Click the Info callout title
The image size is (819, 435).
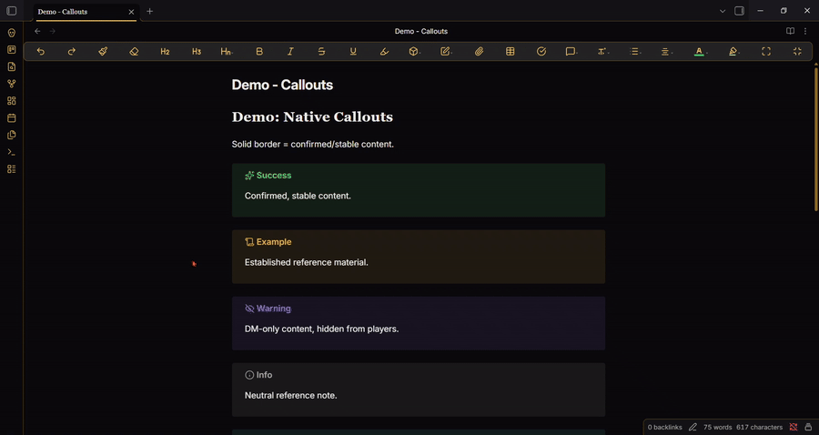coord(264,375)
